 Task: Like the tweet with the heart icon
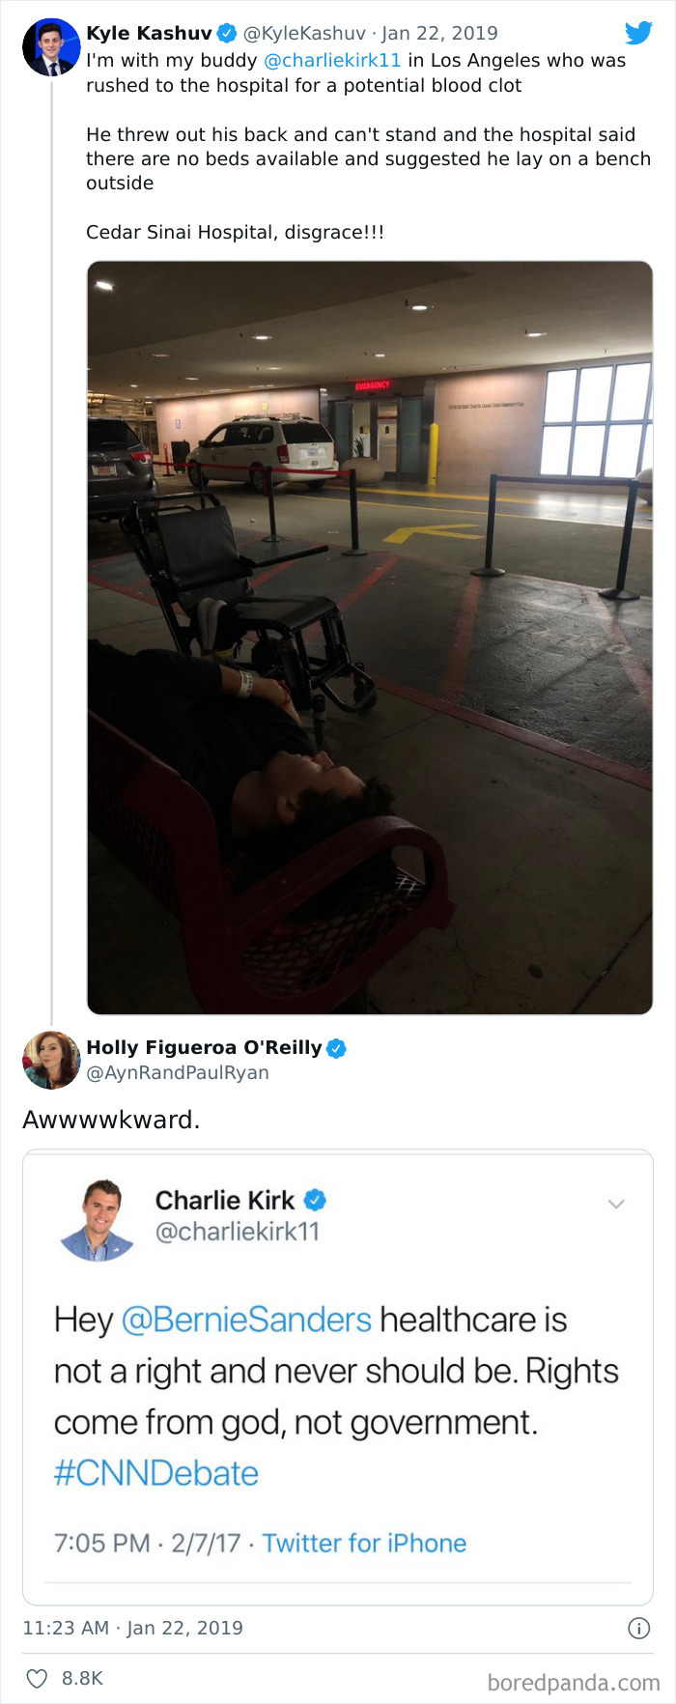(36, 1678)
